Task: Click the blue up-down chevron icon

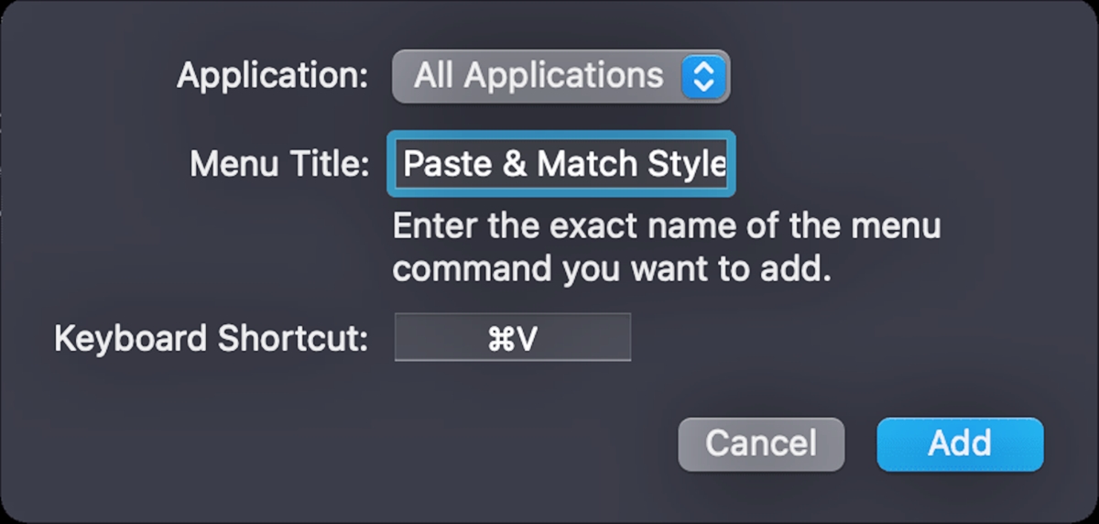Action: coord(703,76)
